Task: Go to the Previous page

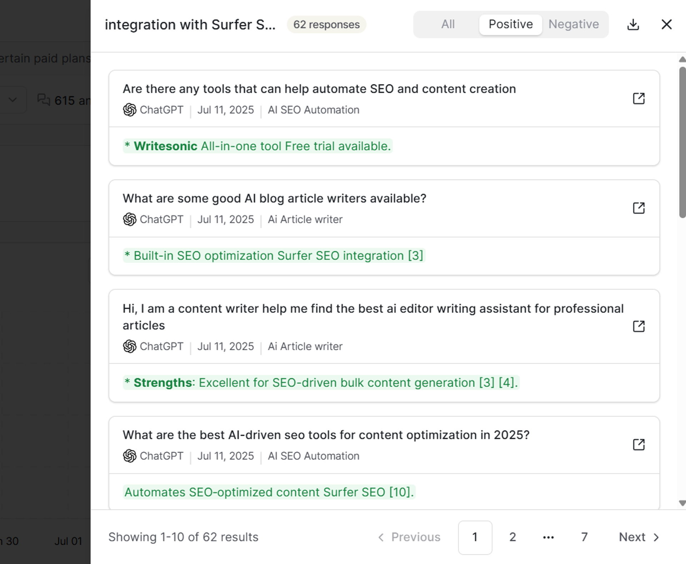Action: click(x=409, y=537)
